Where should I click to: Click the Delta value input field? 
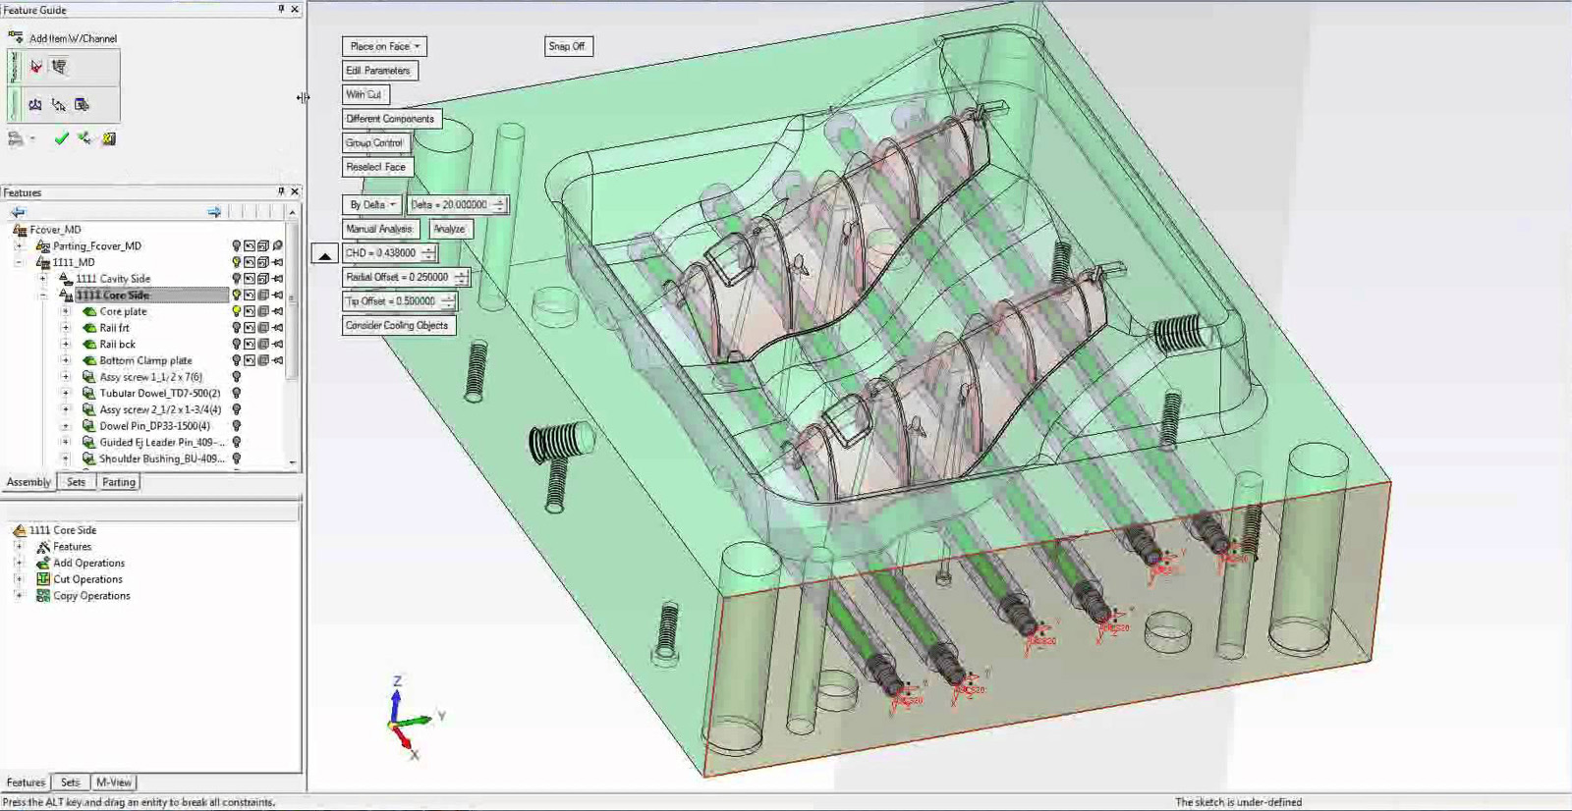pos(449,205)
